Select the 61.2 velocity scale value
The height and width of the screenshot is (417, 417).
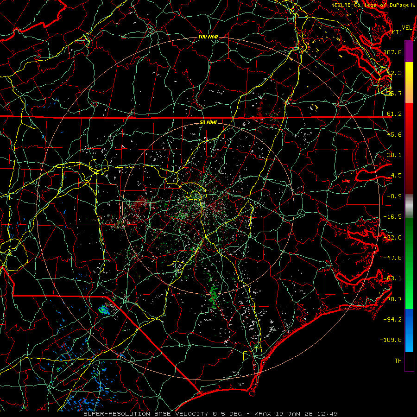394,114
